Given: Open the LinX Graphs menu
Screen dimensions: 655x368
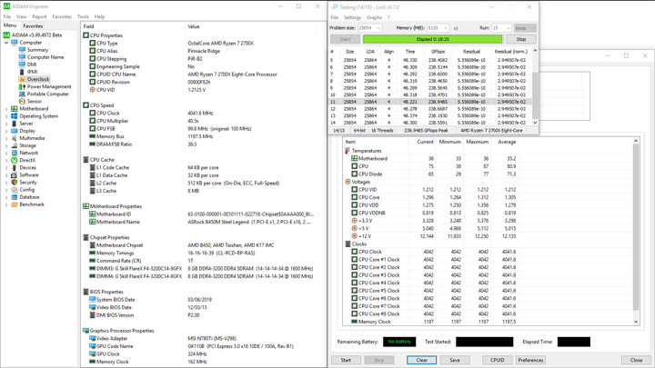Looking at the screenshot, I should click(x=374, y=17).
